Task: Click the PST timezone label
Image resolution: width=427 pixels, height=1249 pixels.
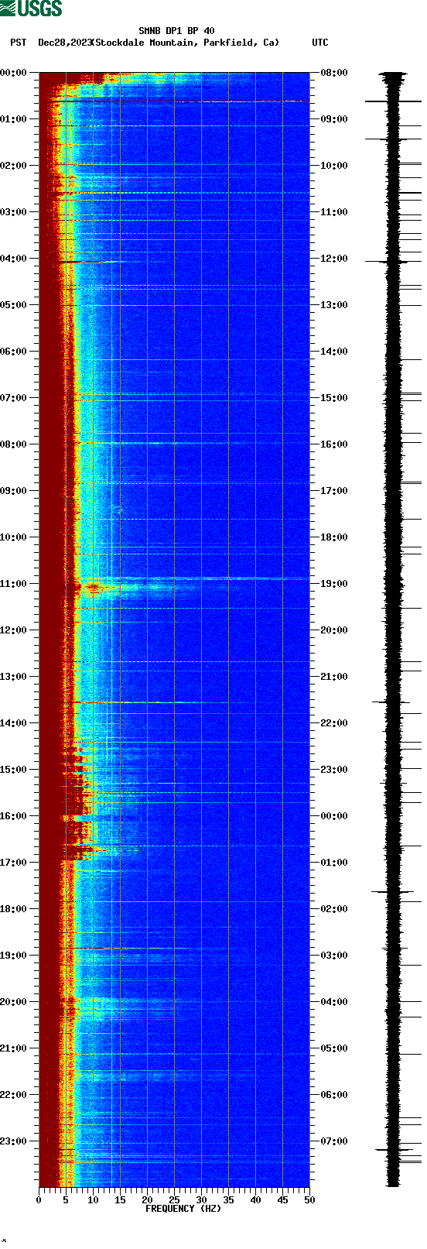Action: click(x=18, y=43)
